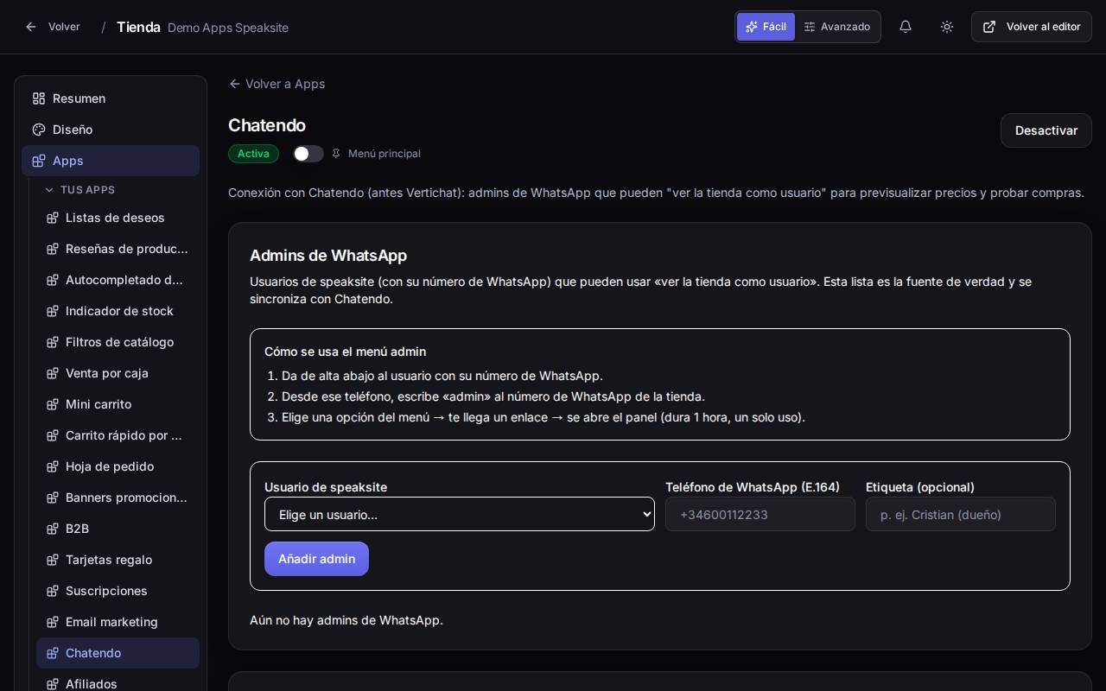Click 'Aún no hay admins de WhatsApp.' text
Viewport: 1106px width, 691px height.
346,620
